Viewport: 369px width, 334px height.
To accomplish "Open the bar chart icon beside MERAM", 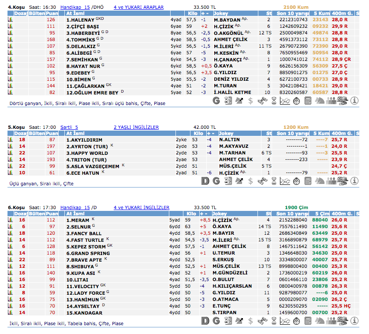I will (x=10, y=220).
